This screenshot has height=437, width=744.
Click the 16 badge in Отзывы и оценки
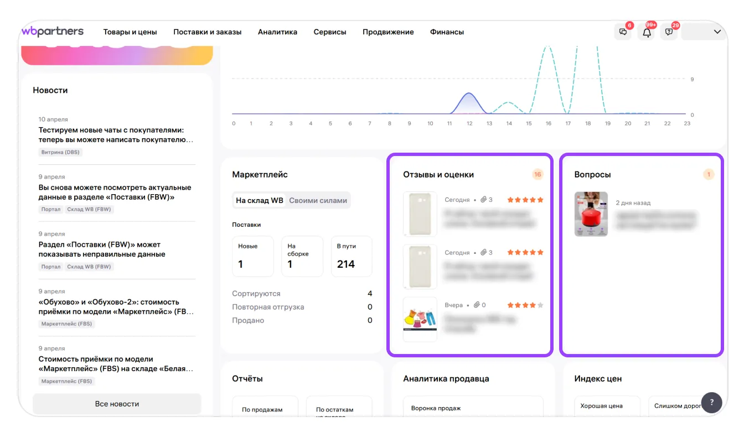click(538, 174)
